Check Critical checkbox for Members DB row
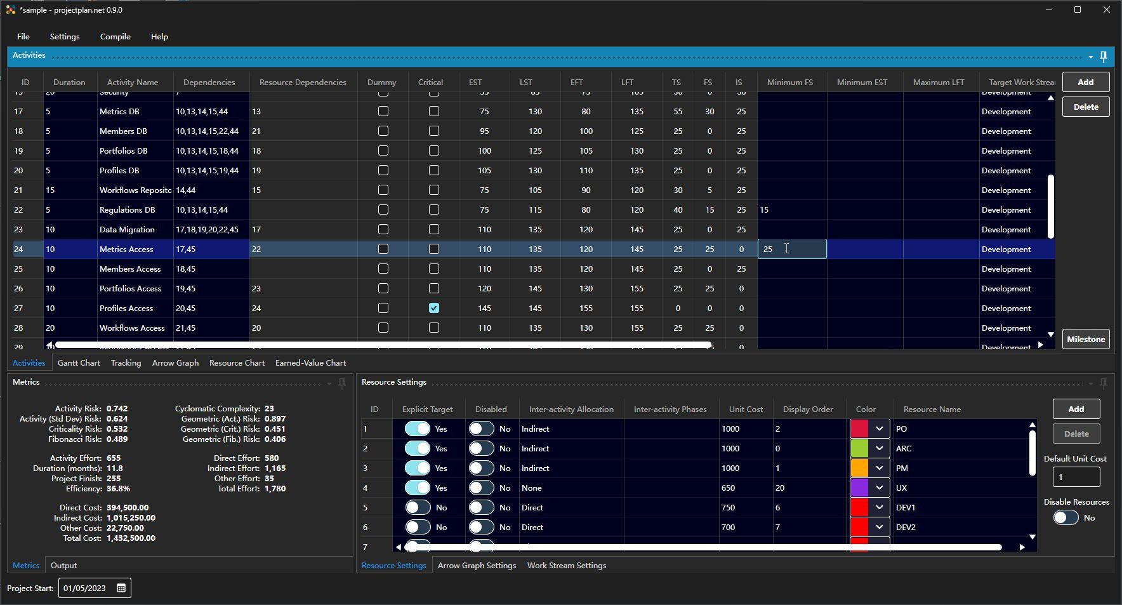The image size is (1122, 605). (x=434, y=131)
